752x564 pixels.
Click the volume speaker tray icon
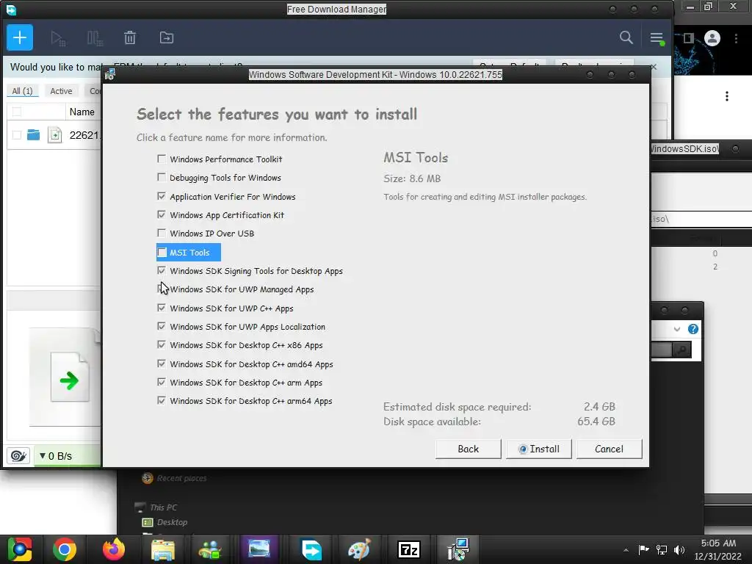[x=679, y=549]
